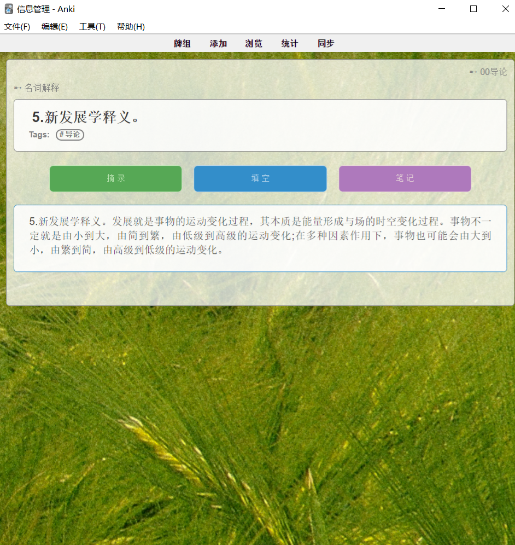Click the purple 笔记 button
515x545 pixels.
(x=405, y=178)
